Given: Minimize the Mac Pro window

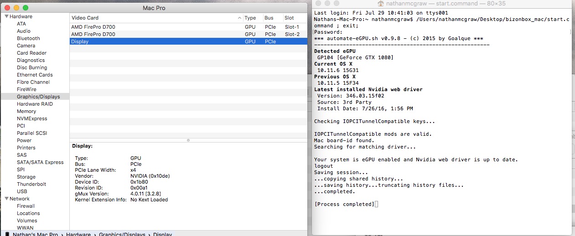Looking at the screenshot, I should (16, 8).
